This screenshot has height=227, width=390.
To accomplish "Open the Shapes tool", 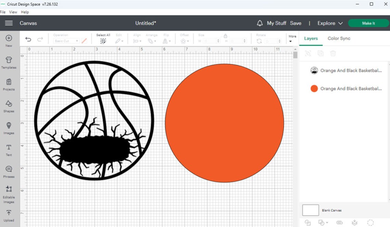I will click(9, 107).
